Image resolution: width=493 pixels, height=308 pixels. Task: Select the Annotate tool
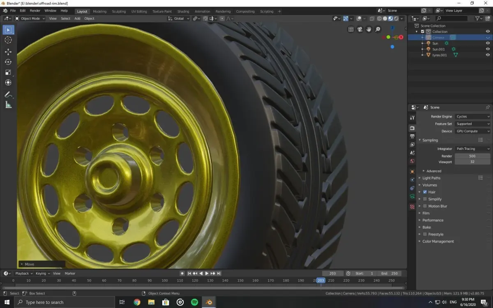click(x=8, y=95)
